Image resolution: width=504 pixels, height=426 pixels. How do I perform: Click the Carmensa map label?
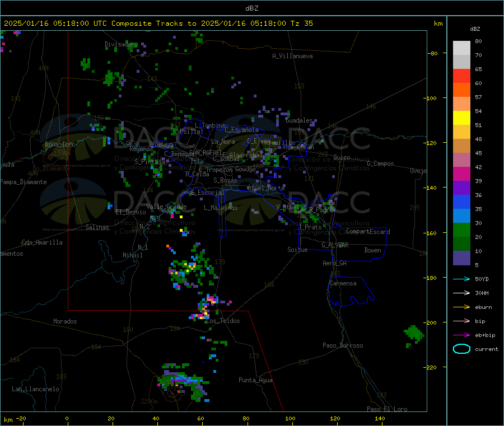point(343,283)
